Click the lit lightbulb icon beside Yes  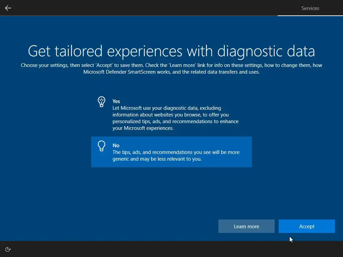point(101,102)
